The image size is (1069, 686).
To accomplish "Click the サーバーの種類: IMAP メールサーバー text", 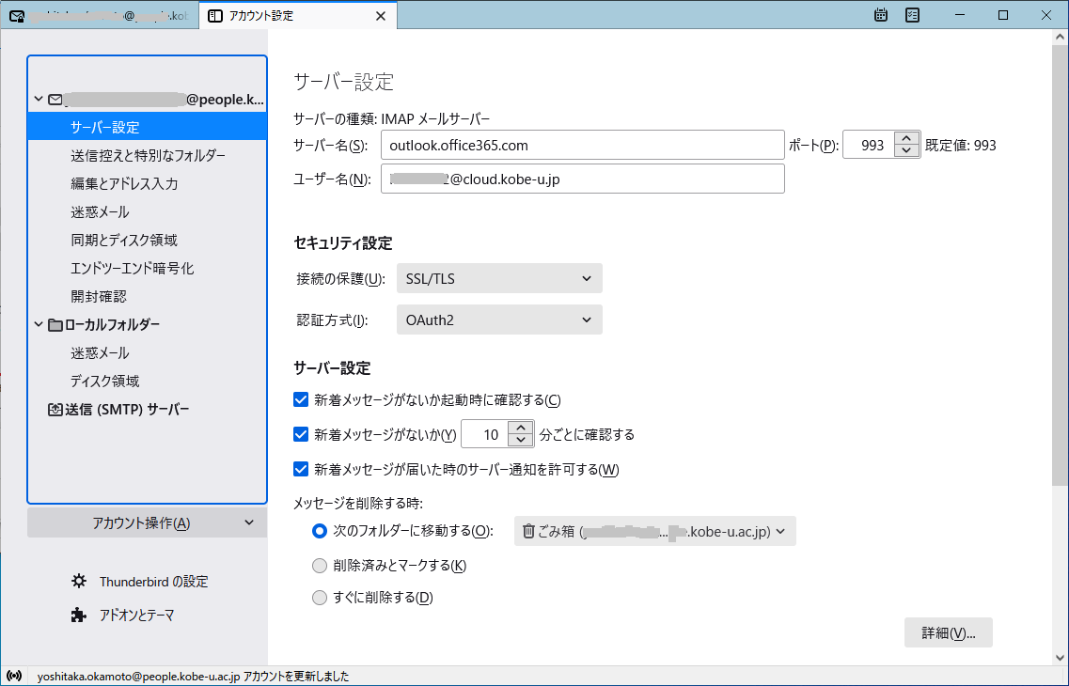I will (x=392, y=119).
